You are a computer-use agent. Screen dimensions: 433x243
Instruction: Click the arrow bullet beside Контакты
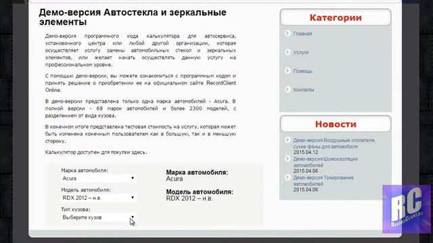point(288,90)
